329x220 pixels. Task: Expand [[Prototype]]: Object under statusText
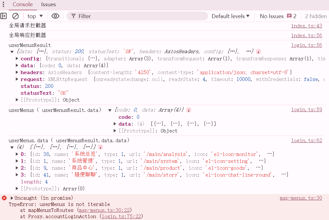coord(17,100)
